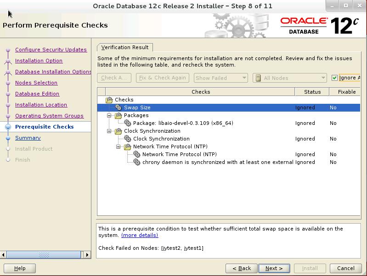Go to Operating System Groups step

tap(49, 116)
